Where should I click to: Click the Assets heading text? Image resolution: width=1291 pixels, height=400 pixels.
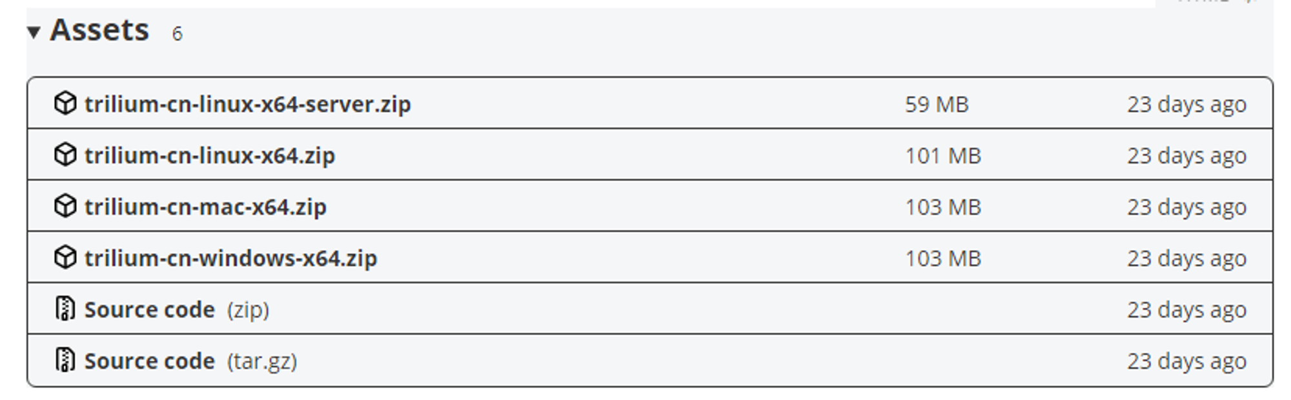tap(99, 30)
